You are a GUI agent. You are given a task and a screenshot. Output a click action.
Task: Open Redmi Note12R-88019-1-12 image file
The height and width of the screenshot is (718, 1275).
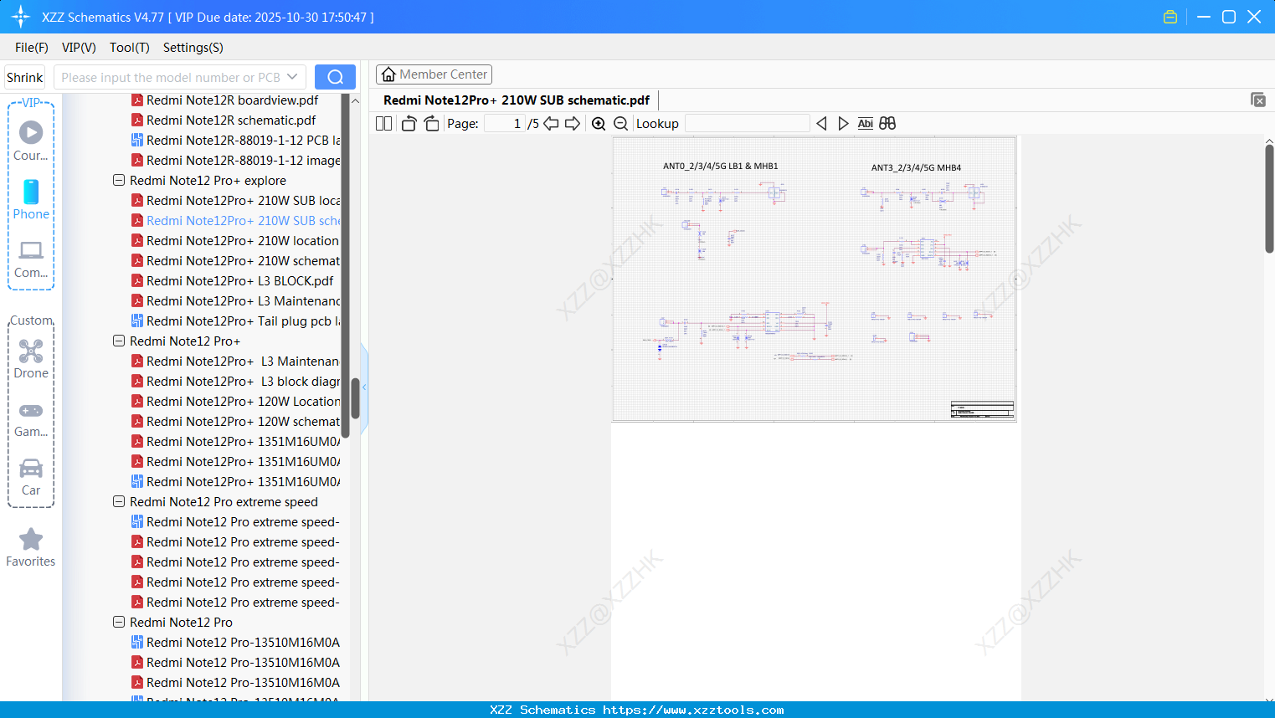236,161
